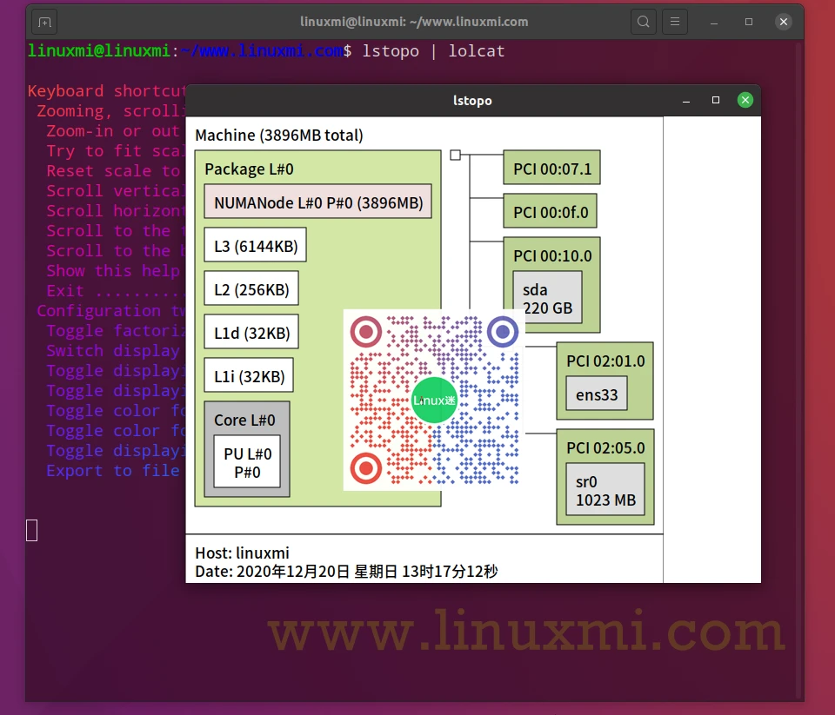The width and height of the screenshot is (835, 715).
Task: Click the PU L#0 P#0 box
Action: pyautogui.click(x=247, y=462)
